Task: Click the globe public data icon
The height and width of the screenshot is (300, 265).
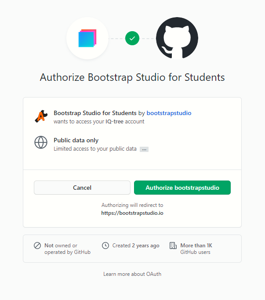Action: pos(41,142)
